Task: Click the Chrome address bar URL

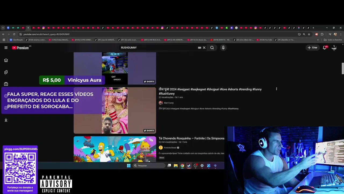Action: click(x=46, y=34)
